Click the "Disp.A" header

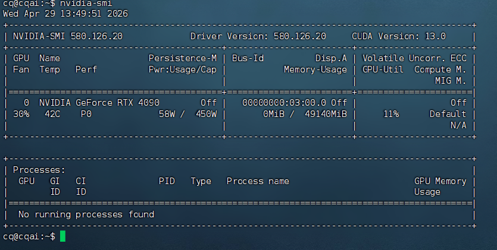coord(331,58)
